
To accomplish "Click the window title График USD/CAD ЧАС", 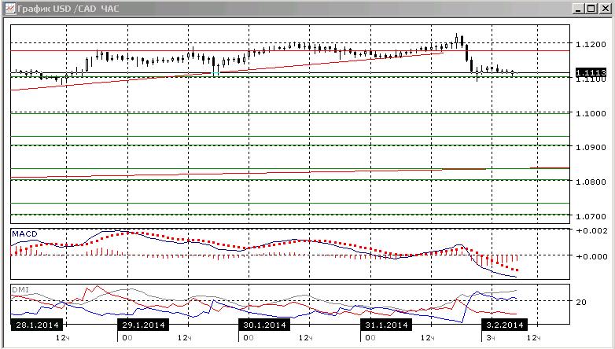I will coord(68,8).
